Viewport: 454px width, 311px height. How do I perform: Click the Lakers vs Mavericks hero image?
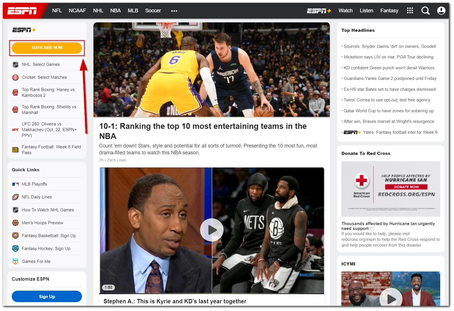212,70
